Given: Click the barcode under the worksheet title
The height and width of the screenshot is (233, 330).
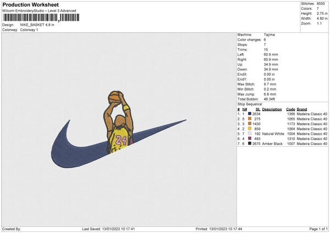Looking at the screenshot, I should 41,18.
